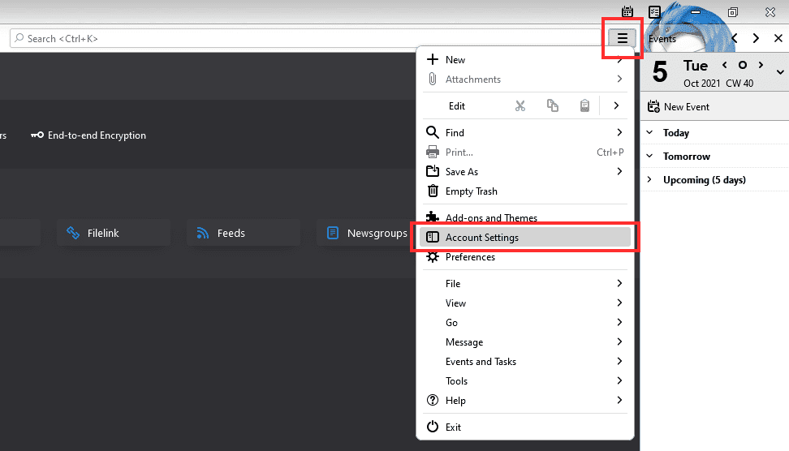The width and height of the screenshot is (789, 451).
Task: Open the calendar tab icon
Action: coord(627,11)
